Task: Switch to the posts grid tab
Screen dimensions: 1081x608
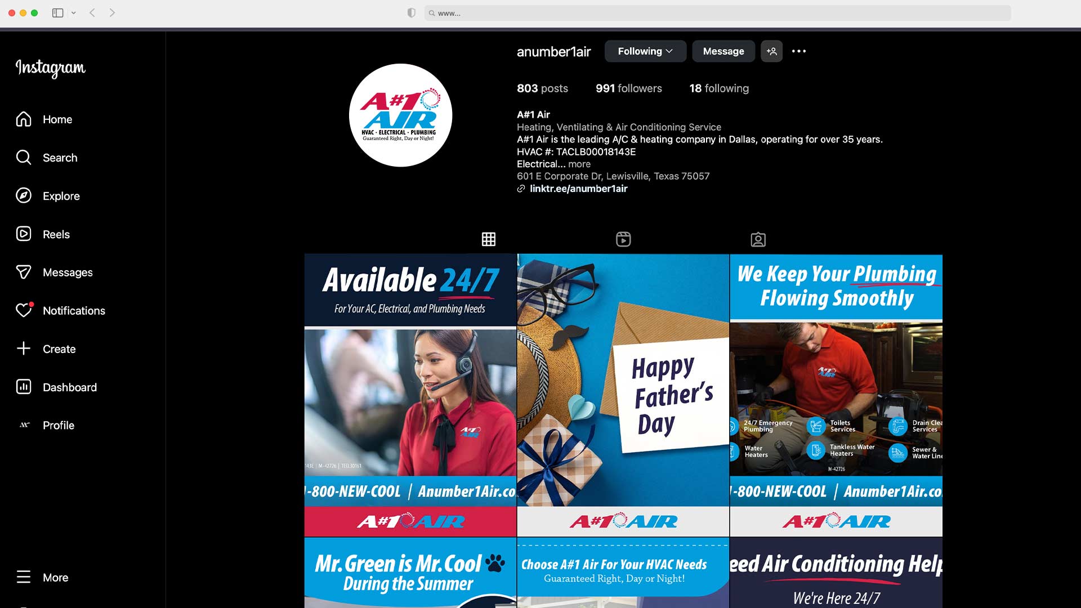Action: tap(489, 239)
